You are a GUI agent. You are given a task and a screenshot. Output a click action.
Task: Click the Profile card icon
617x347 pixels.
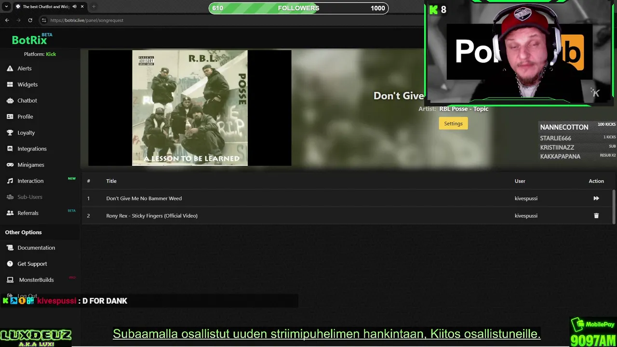pyautogui.click(x=10, y=117)
